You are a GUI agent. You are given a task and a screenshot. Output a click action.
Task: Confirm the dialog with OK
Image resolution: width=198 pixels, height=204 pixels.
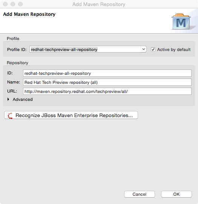177,194
